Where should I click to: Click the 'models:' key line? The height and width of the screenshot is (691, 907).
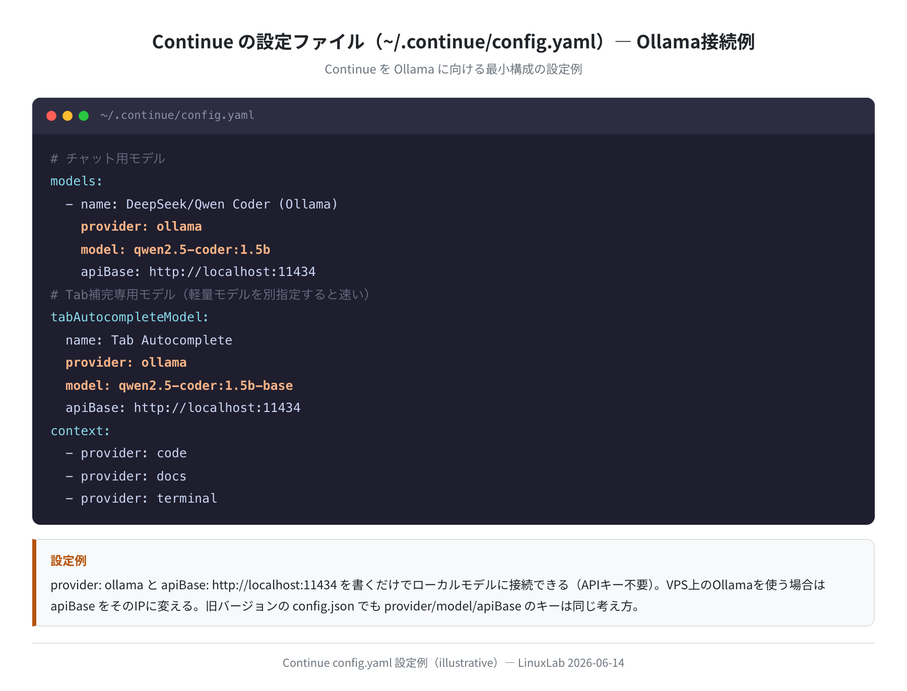point(77,181)
